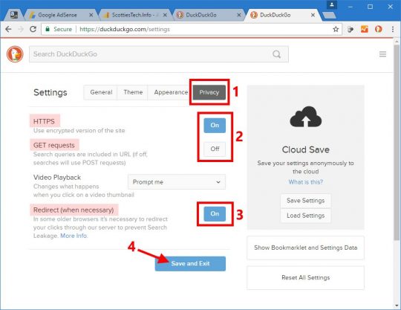Image resolution: width=401 pixels, height=310 pixels.
Task: Click the Settings page heading
Action: click(50, 92)
